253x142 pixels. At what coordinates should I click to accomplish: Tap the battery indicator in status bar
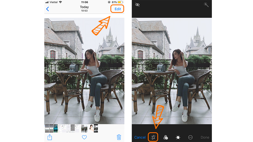tap(120, 2)
